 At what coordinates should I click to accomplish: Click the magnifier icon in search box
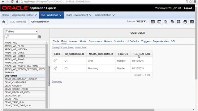point(7,37)
